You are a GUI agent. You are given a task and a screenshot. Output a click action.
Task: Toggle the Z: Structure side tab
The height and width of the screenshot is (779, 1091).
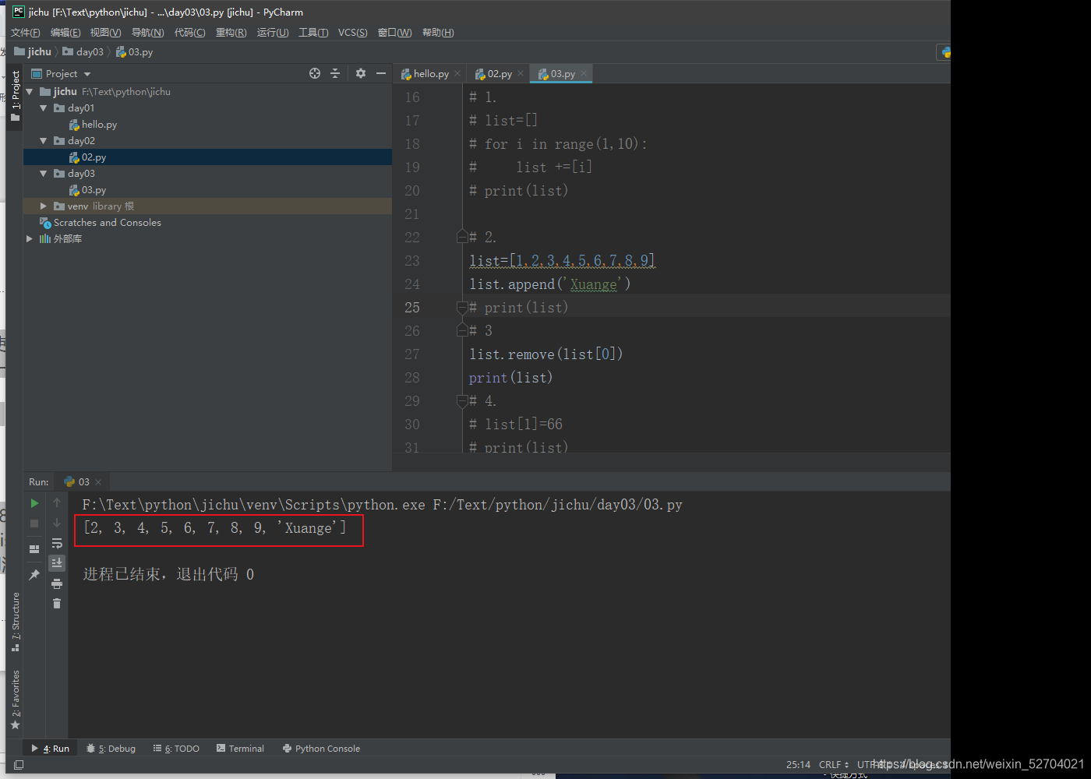click(16, 622)
